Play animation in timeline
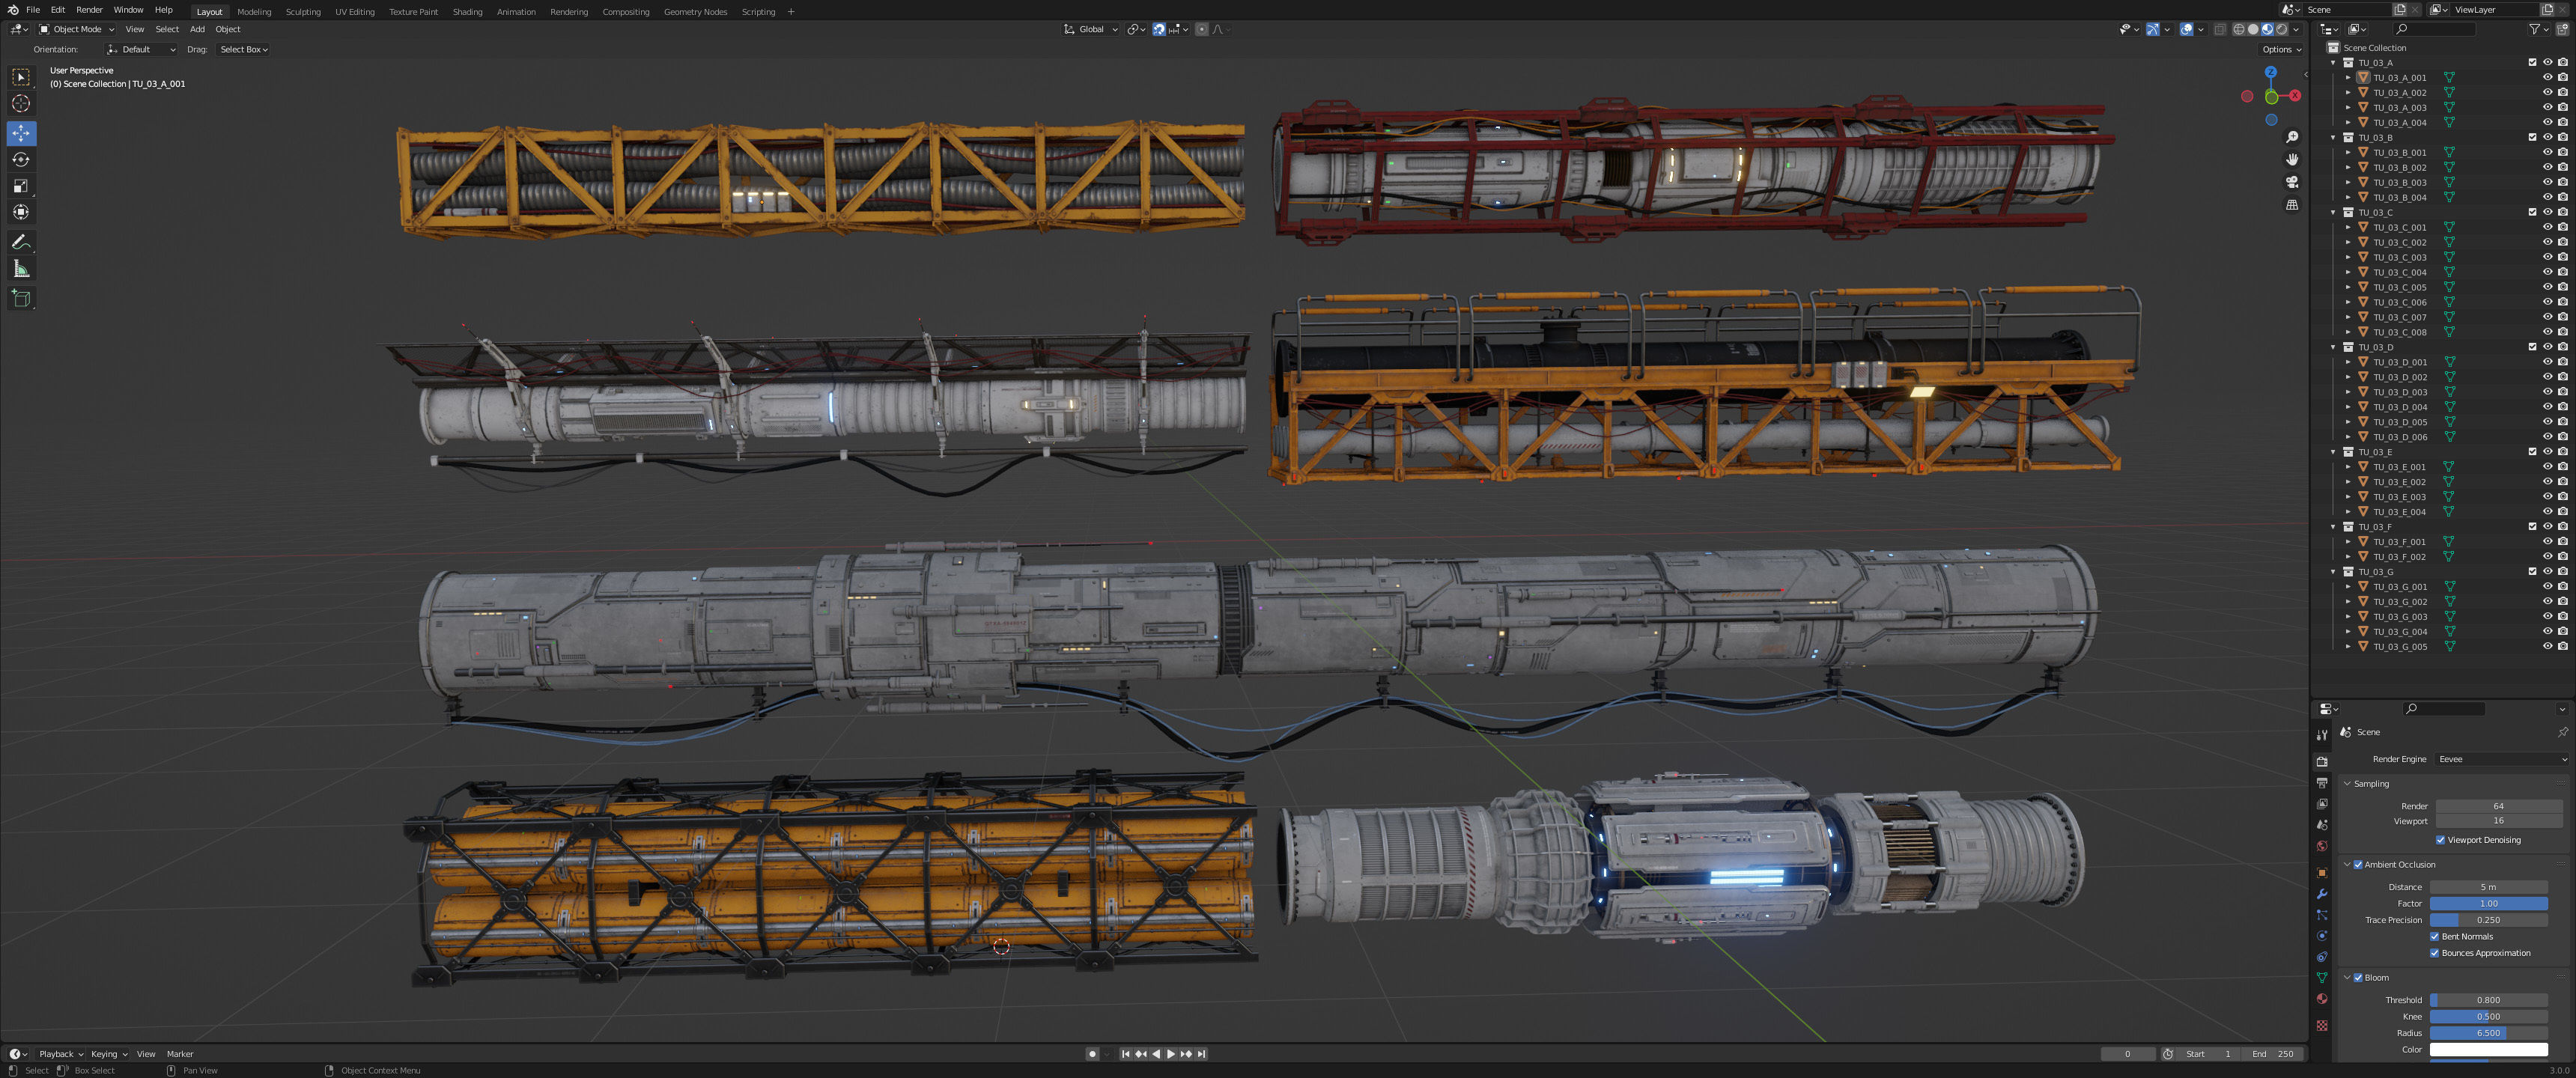Viewport: 2576px width, 1078px height. 1171,1054
